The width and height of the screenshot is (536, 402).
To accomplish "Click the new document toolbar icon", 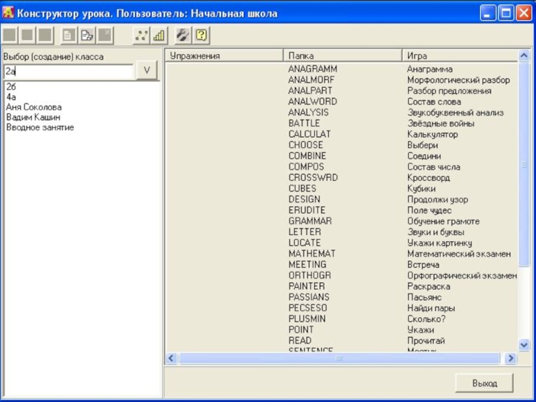I will tap(68, 36).
